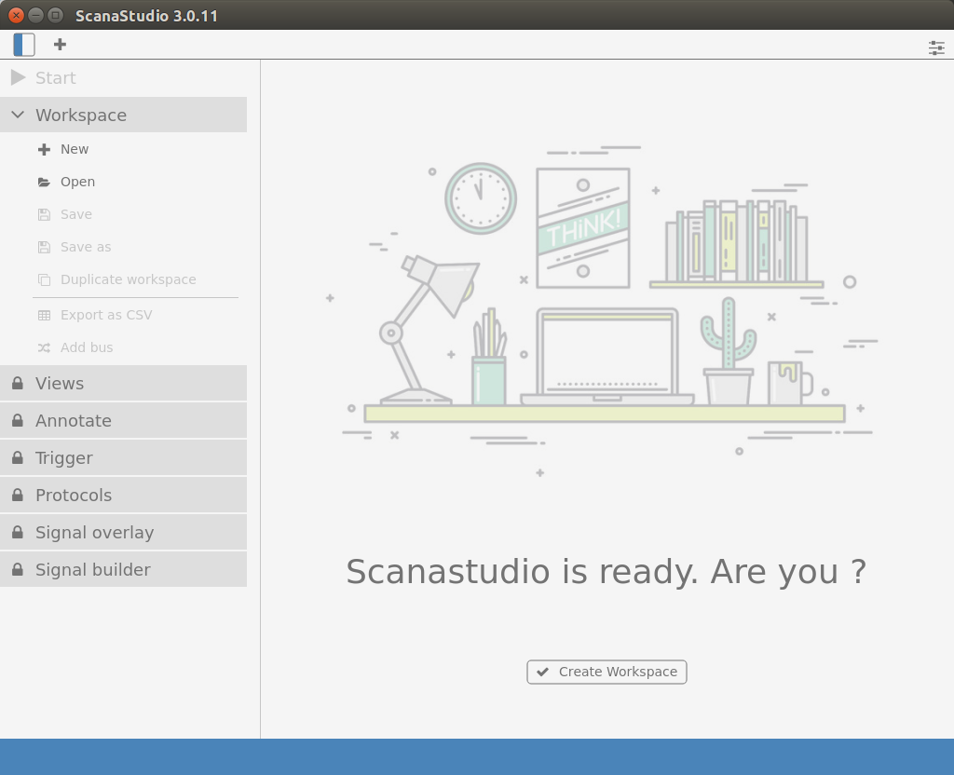
Task: Expand the Signal builder section
Action: [124, 569]
